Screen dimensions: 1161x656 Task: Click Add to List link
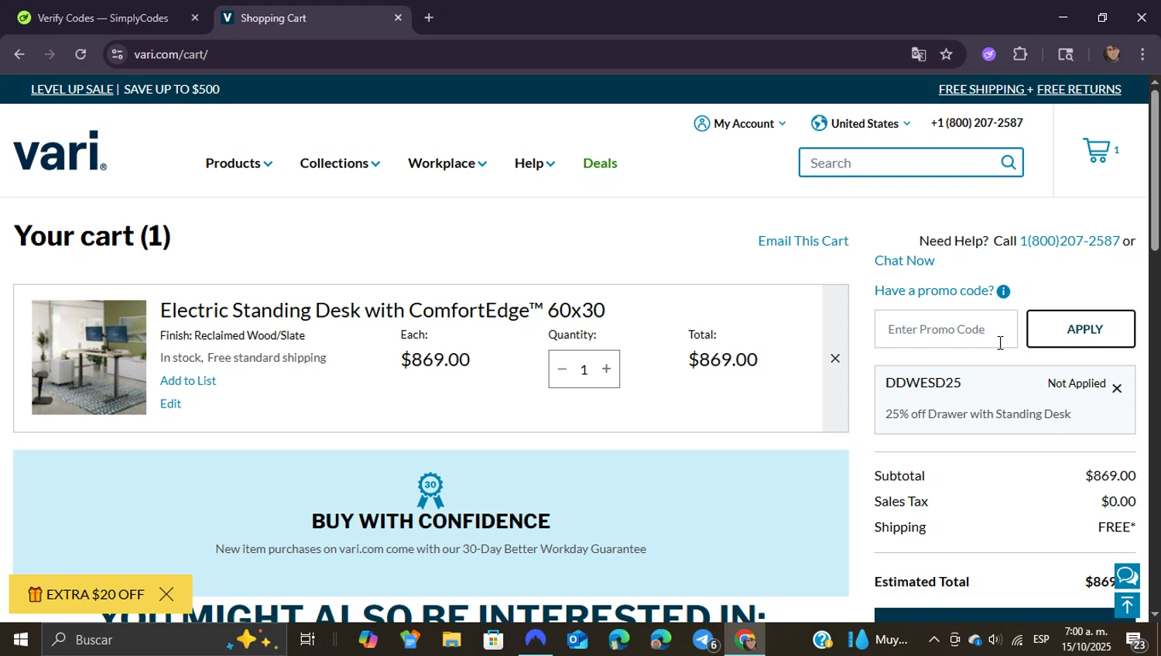pos(188,380)
